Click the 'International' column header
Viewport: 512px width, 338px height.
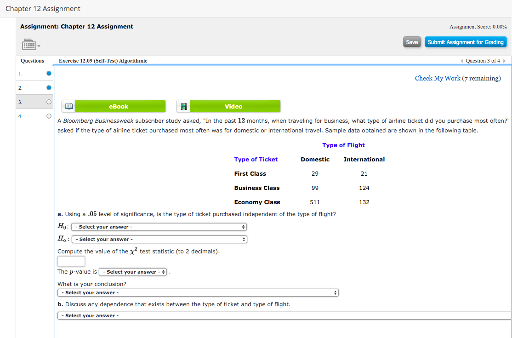(364, 160)
